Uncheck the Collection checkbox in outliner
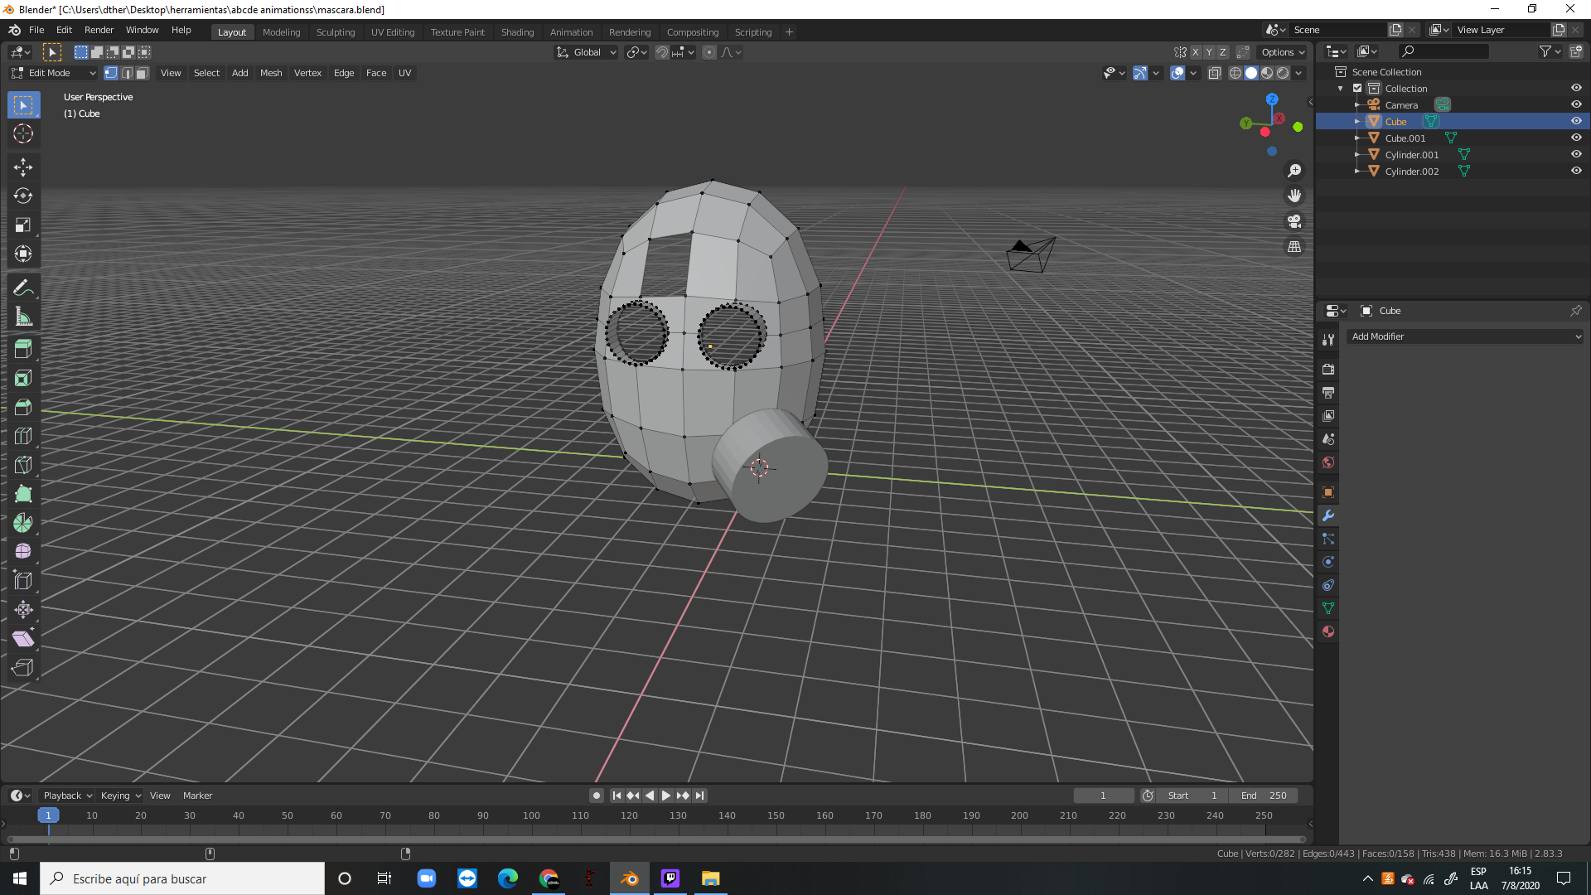The height and width of the screenshot is (895, 1591). (1357, 89)
